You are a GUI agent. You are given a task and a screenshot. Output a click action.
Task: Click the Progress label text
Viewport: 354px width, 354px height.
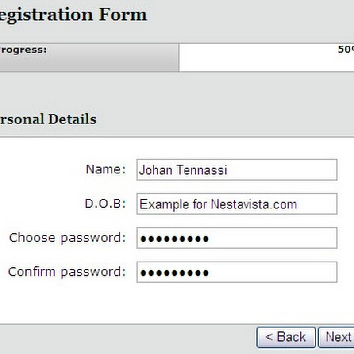23,50
